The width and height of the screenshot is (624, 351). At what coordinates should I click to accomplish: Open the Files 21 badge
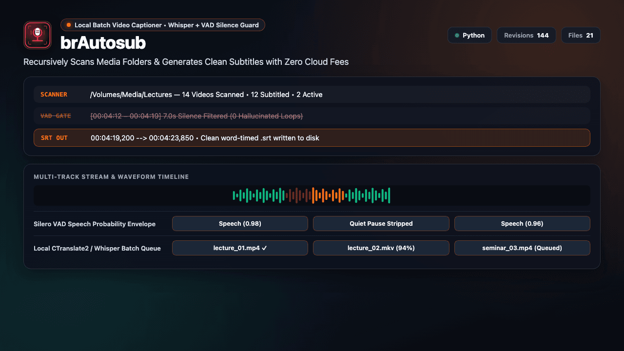pyautogui.click(x=581, y=35)
